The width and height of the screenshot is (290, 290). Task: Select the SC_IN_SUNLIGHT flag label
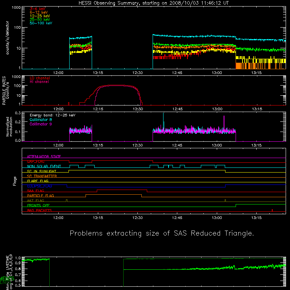42,171
